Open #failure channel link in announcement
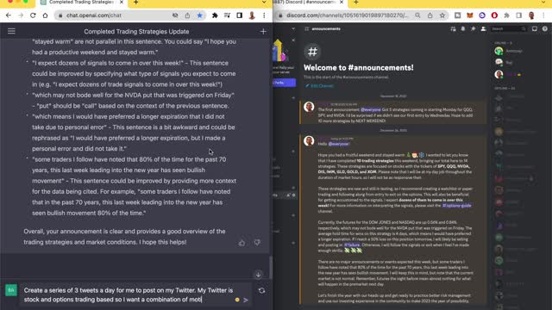The width and height of the screenshot is (552, 310). tap(352, 245)
